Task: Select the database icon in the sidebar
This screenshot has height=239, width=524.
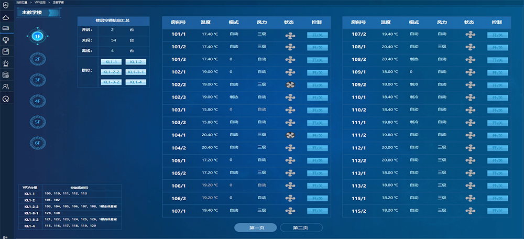Action: pyautogui.click(x=6, y=75)
